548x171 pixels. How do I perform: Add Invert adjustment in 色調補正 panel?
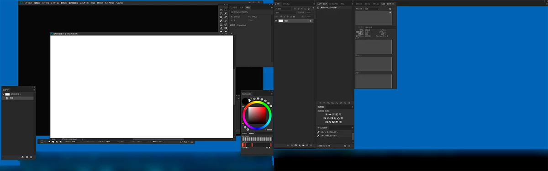coord(327,122)
